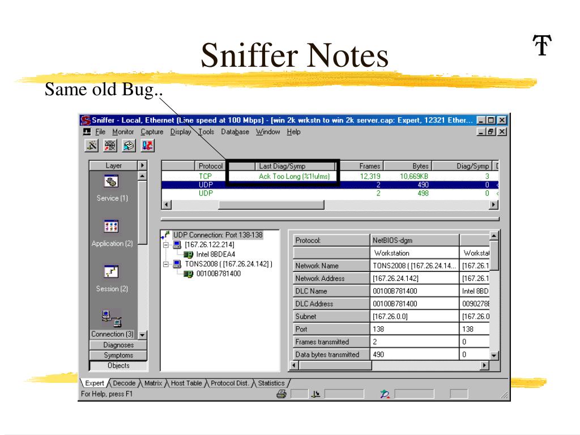The height and width of the screenshot is (435, 580).
Task: Open the Monitor menu
Action: (x=123, y=131)
